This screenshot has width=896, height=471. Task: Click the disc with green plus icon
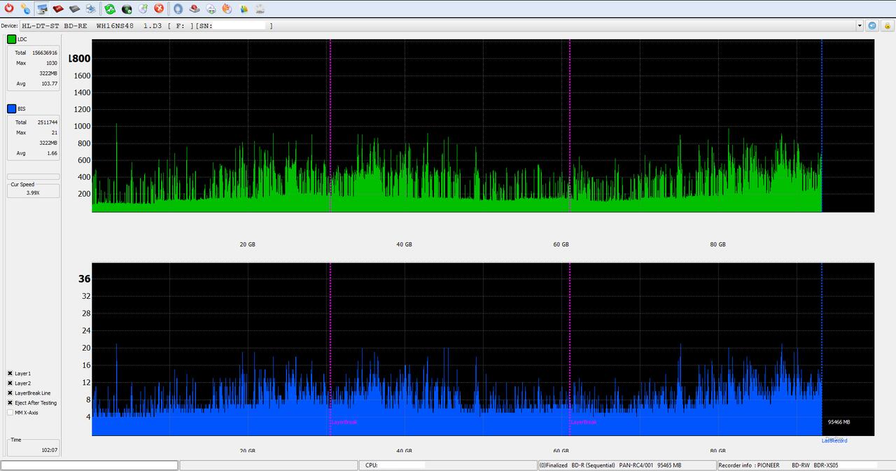[x=211, y=9]
